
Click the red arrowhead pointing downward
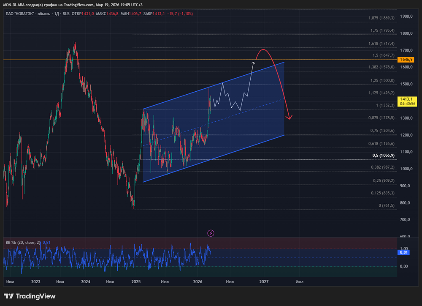pyautogui.click(x=289, y=117)
